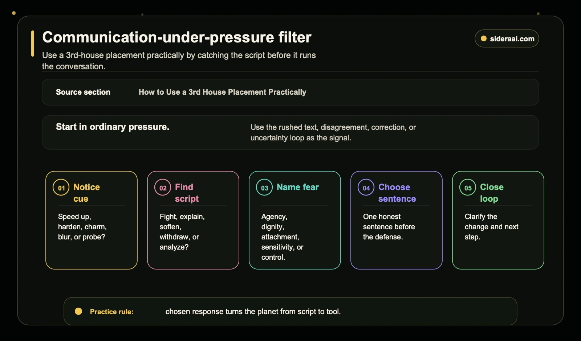The image size is (581, 341).
Task: Click the "Source section" label
Action: click(83, 92)
